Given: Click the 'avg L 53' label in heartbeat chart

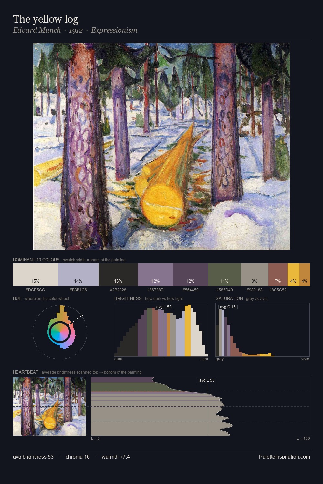Looking at the screenshot, I should [207, 380].
